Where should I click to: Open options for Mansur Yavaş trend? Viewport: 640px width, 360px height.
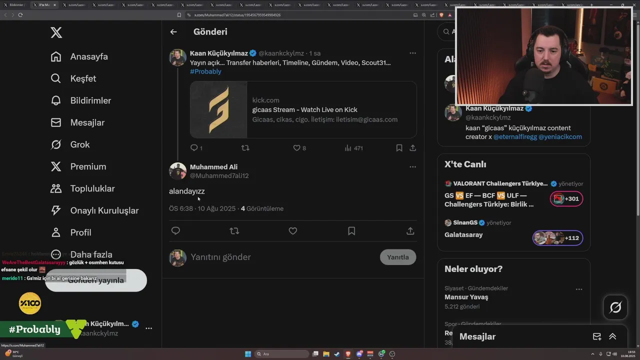(579, 289)
